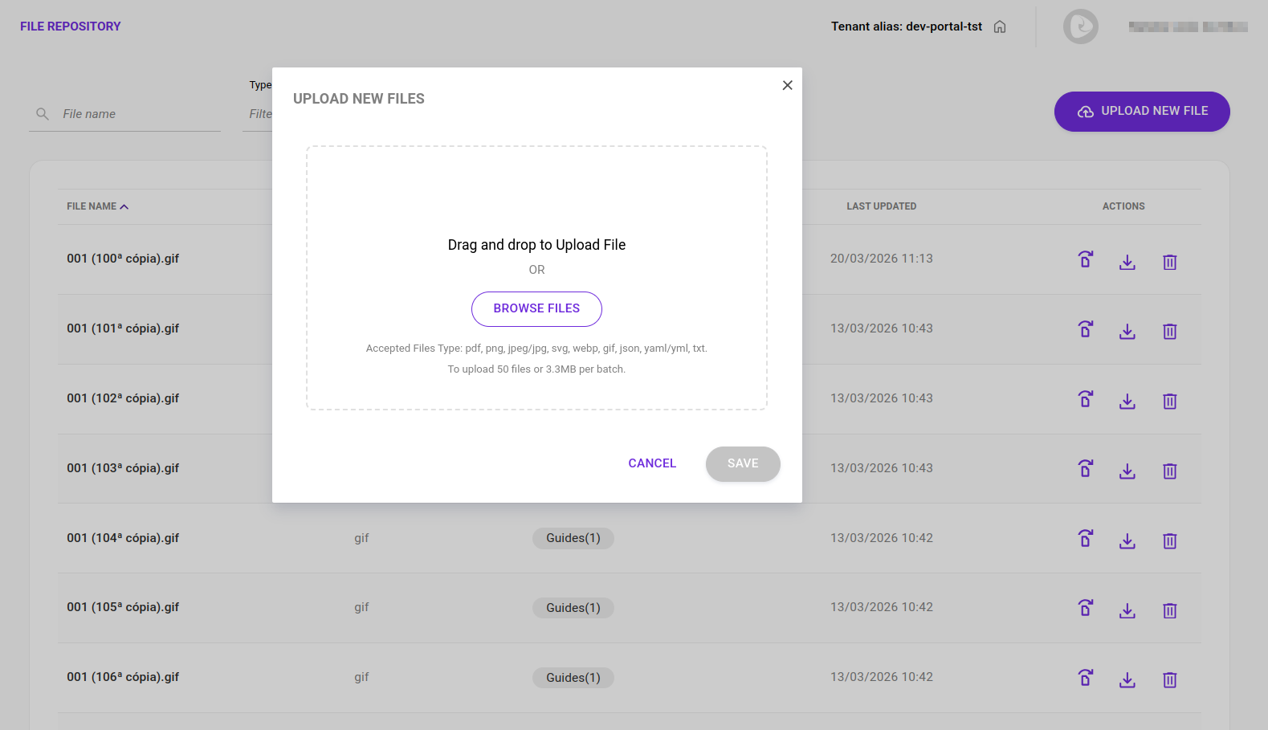This screenshot has width=1268, height=730.
Task: Click the File Repository title
Action: coord(71,27)
